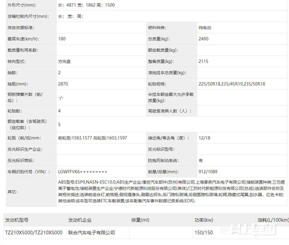Click the leaf spring value -/-
This screenshot has height=245, width=289.
[61, 97]
